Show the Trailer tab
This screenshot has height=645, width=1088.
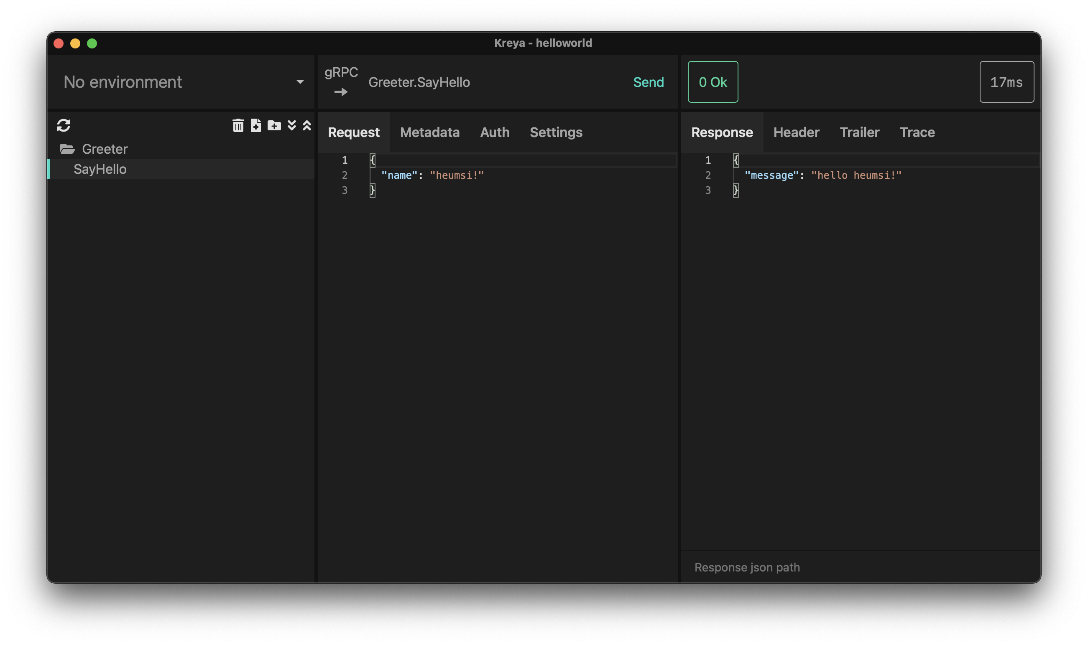coord(859,132)
